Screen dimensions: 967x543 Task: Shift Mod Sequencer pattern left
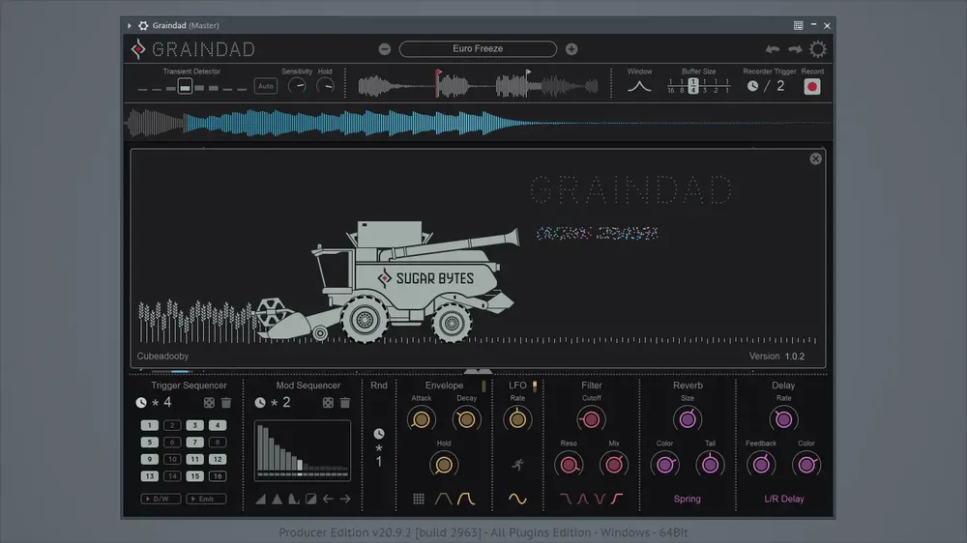[x=328, y=499]
